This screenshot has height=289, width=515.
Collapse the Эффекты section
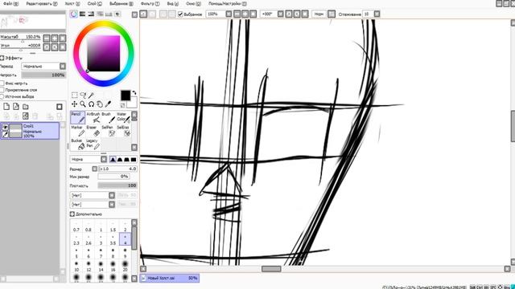point(2,58)
